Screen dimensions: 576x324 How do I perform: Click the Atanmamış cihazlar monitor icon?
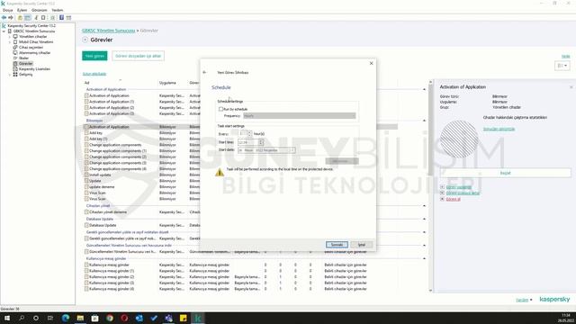click(15, 53)
